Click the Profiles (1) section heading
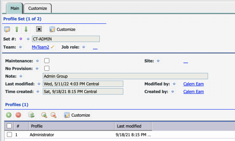The image size is (235, 141). point(17,104)
